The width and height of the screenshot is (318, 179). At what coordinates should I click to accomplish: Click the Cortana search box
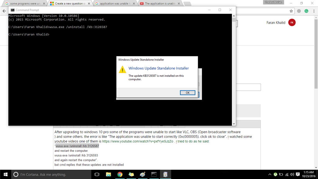[x=51, y=175]
